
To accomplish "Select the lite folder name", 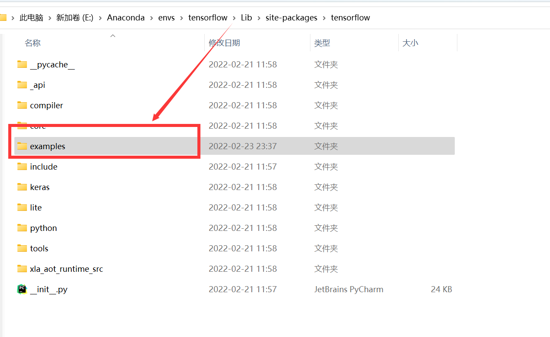I will click(36, 208).
